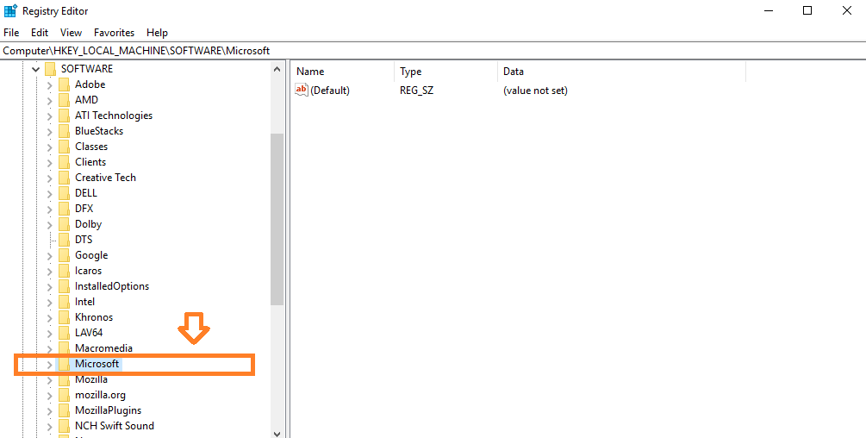The image size is (866, 438).
Task: Open the Help menu
Action: 157,33
